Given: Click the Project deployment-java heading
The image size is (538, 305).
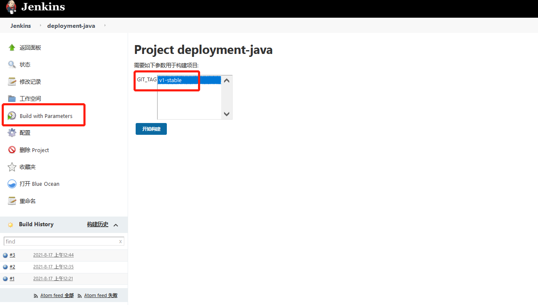Looking at the screenshot, I should point(203,50).
